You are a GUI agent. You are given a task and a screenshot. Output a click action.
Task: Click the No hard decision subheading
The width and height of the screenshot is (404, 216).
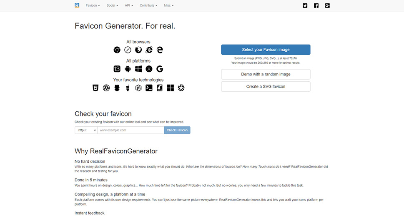[x=90, y=161]
